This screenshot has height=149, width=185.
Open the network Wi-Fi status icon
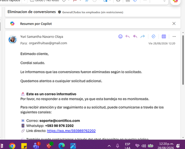[137, 146]
